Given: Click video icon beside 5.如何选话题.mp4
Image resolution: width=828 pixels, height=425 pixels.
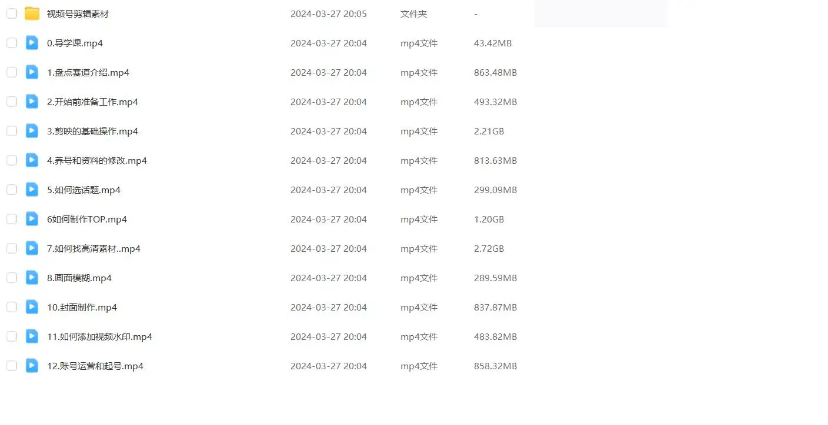Looking at the screenshot, I should [x=32, y=190].
